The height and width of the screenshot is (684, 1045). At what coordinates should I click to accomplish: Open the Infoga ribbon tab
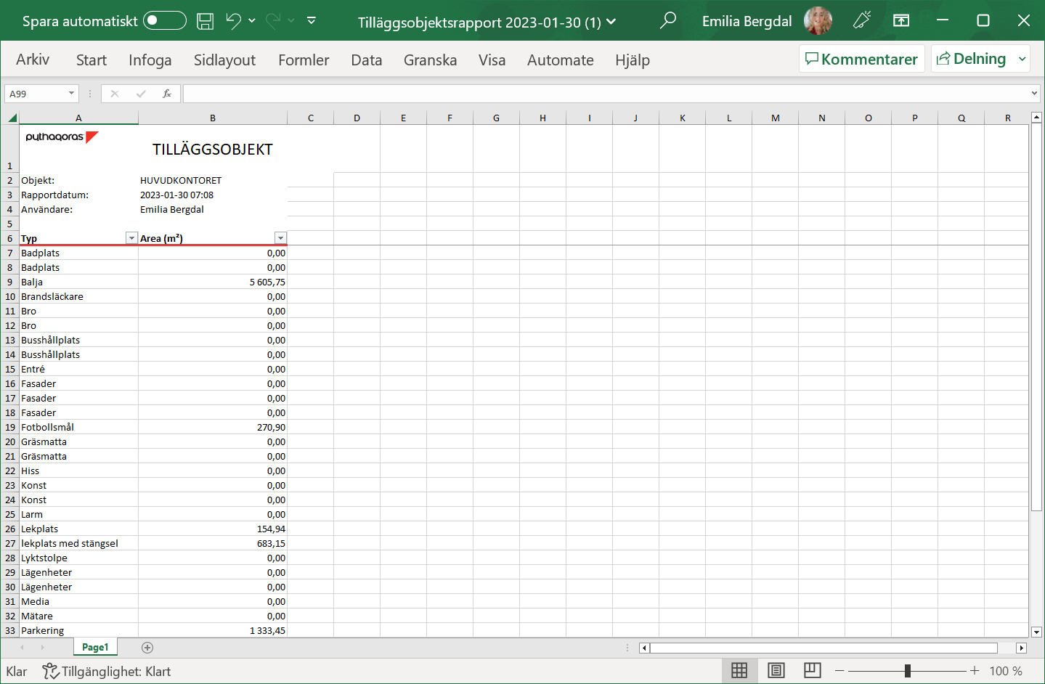tap(150, 60)
